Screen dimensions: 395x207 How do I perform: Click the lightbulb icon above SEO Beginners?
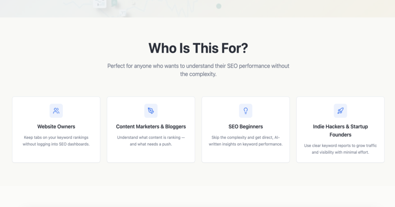(x=245, y=111)
